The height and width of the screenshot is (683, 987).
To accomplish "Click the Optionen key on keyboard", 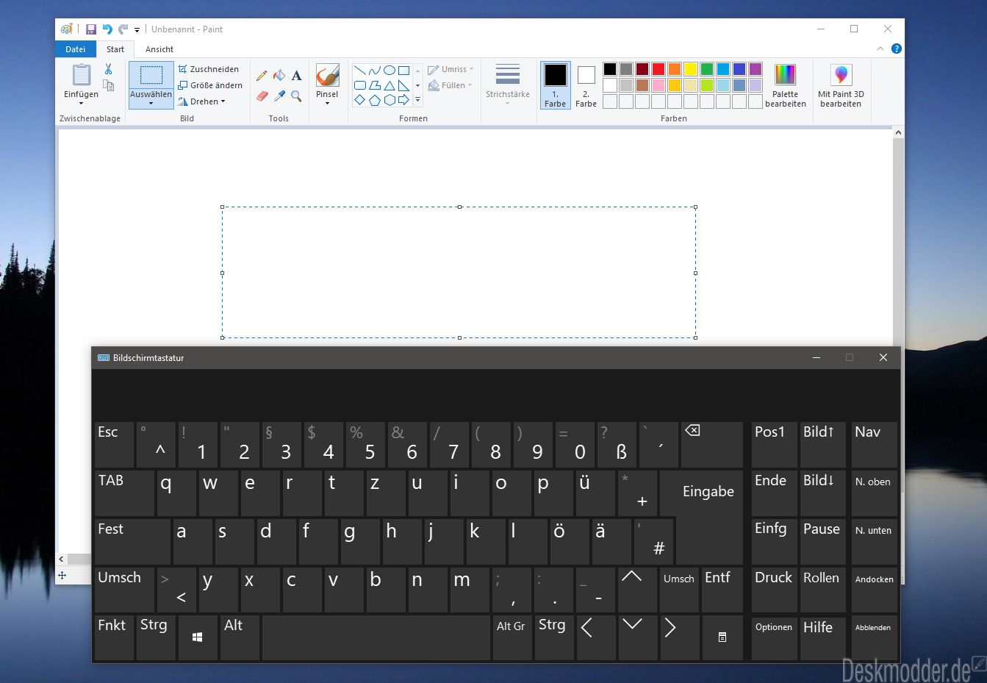I will click(774, 637).
